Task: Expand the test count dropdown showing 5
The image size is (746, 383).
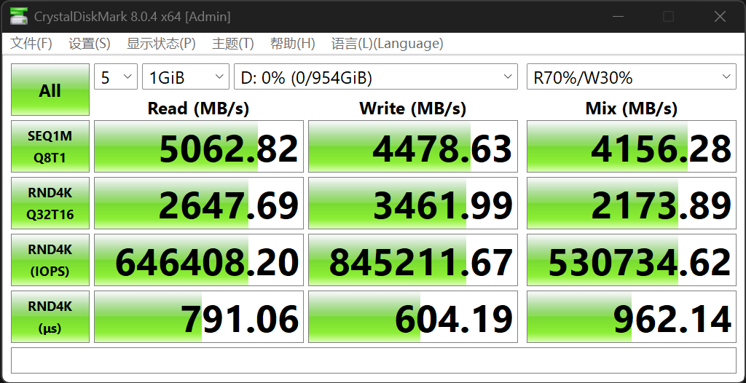Action: coord(116,76)
